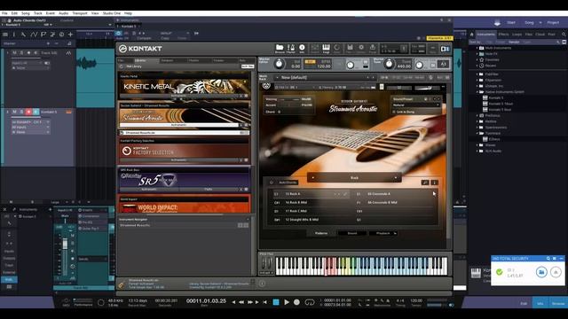Click the Kontakt NI logo view switch
The image size is (568, 319).
point(445,49)
